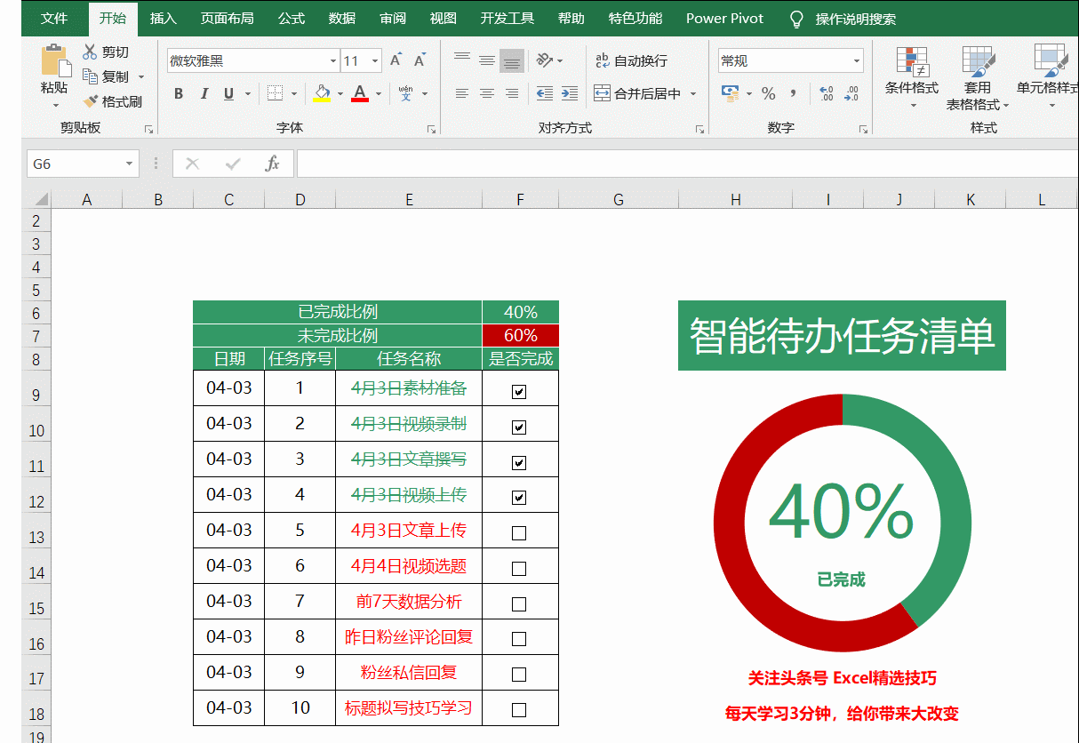
Task: Decrease font size with smaller A icon
Action: [x=420, y=60]
